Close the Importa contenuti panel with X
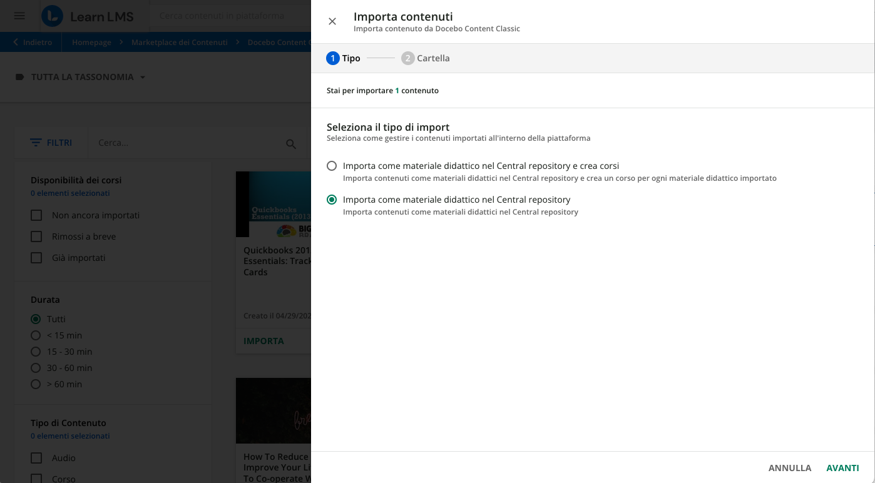The width and height of the screenshot is (875, 483). click(x=332, y=21)
